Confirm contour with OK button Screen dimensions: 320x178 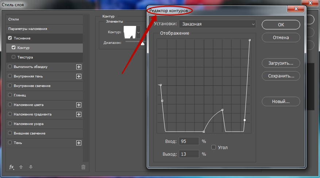pyautogui.click(x=281, y=24)
